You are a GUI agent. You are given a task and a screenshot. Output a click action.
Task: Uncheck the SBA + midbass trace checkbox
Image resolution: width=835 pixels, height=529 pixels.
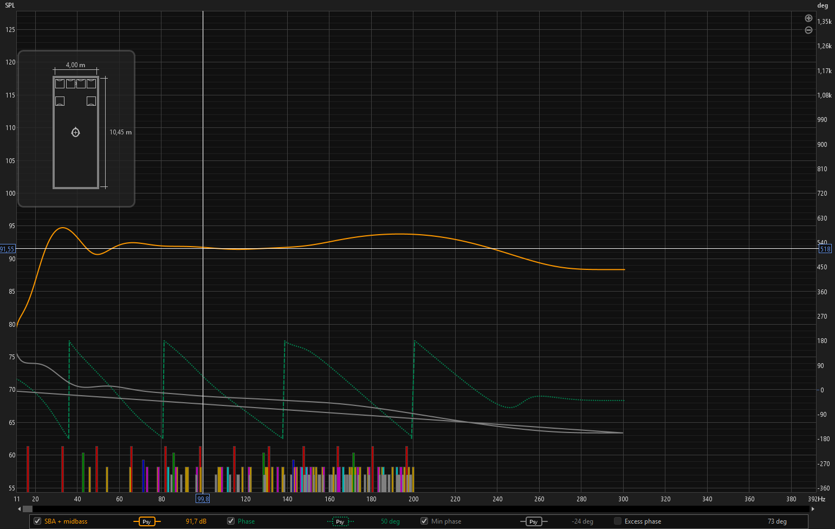tap(37, 521)
